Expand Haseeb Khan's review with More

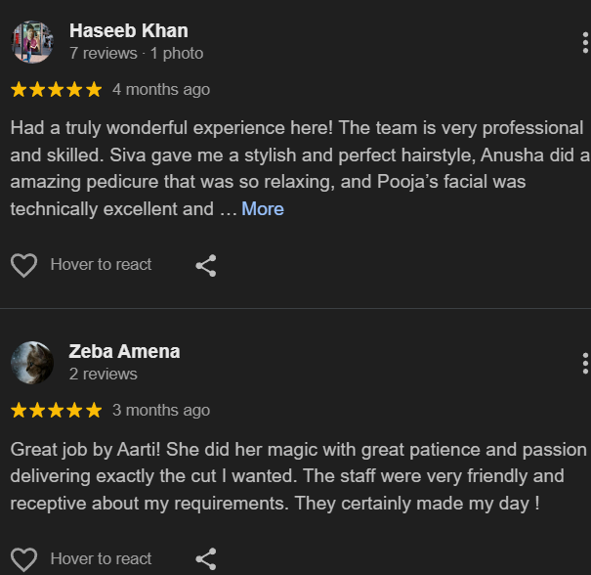[x=263, y=208]
